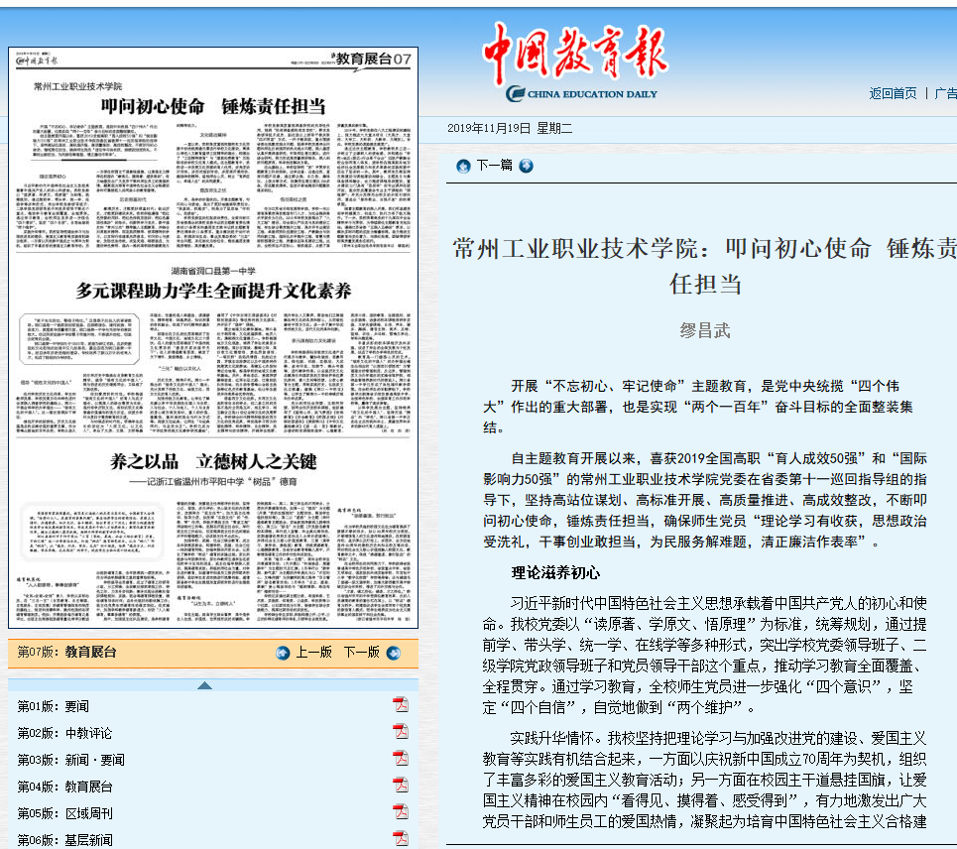957x849 pixels.
Task: Download PDF for 第03版 新闻·要闻
Action: tap(401, 759)
